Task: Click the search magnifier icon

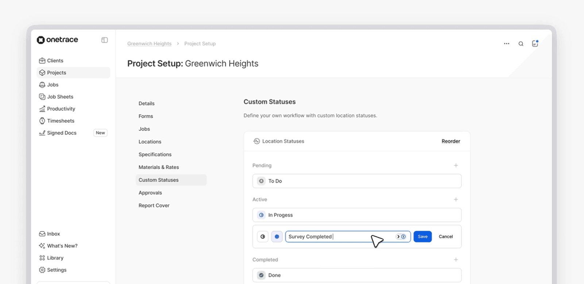Action: (521, 44)
